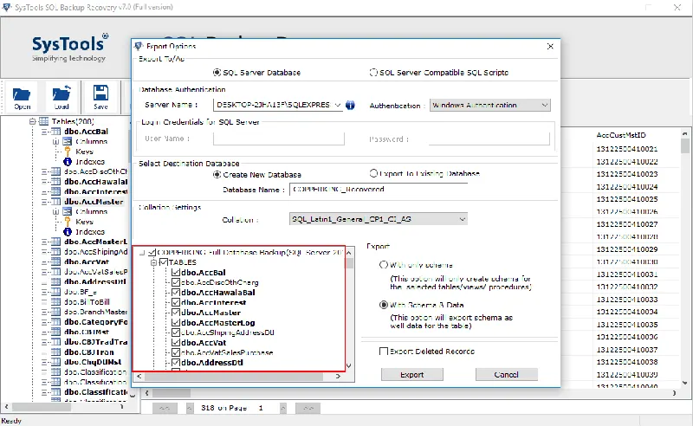This screenshot has width=693, height=426.
Task: Choose Export to Existing Database option
Action: coord(374,173)
